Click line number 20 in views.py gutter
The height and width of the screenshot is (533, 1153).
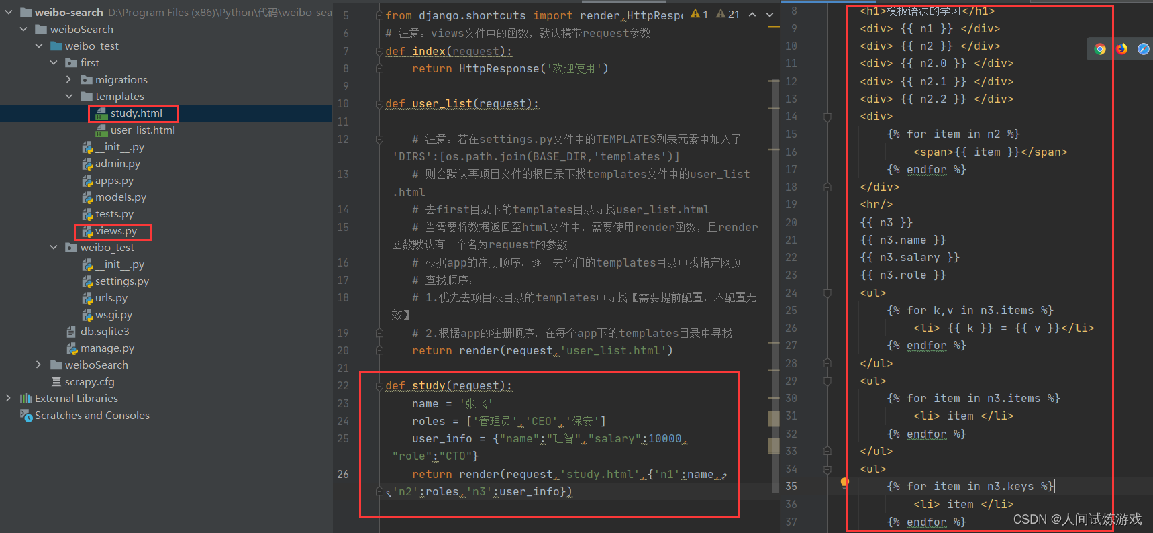343,350
